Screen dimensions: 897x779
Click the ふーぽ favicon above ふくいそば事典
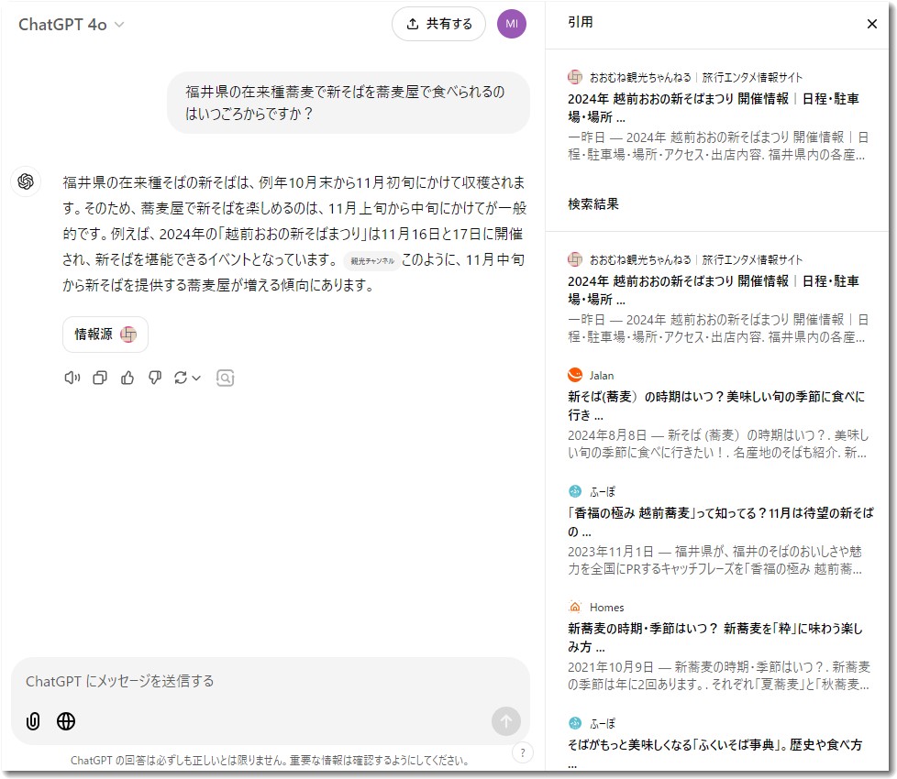click(x=575, y=723)
